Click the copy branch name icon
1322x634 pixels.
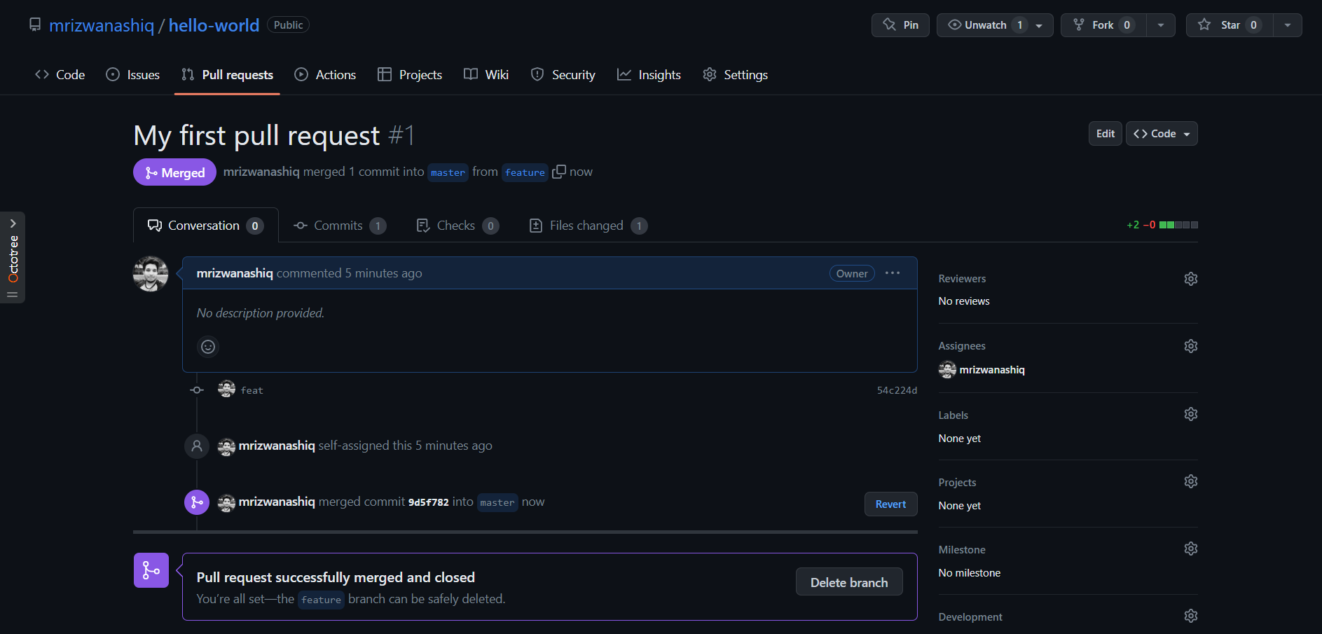click(559, 172)
